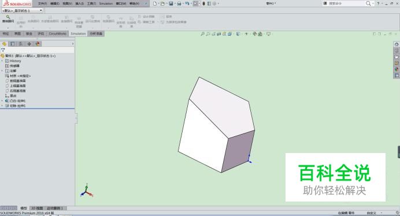Viewport: 400px width, 216px height.
Task: Zoom to fit in the heads-up view toolbar
Action: click(202, 33)
